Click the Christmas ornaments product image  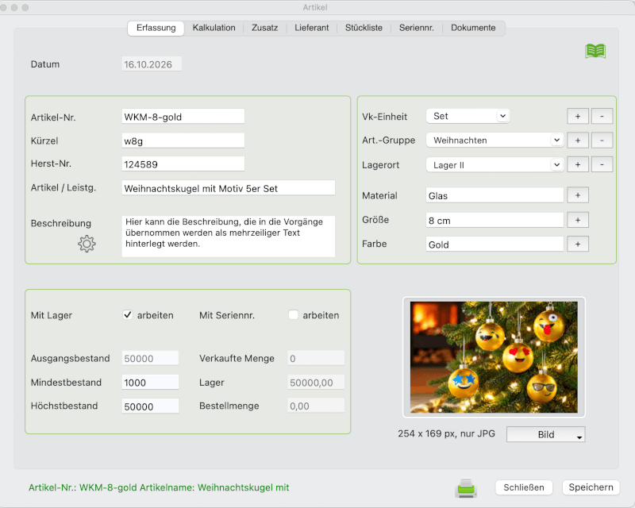494,357
